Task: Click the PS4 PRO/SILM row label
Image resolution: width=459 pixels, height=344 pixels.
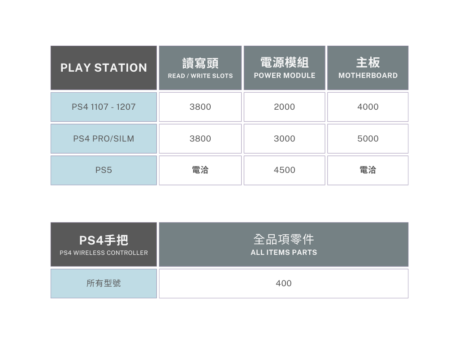Action: [104, 139]
